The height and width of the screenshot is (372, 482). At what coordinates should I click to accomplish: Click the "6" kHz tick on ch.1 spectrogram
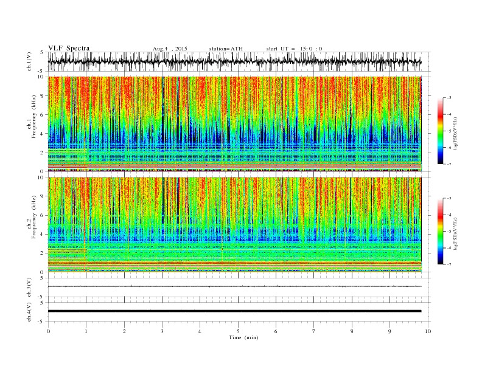pos(43,115)
